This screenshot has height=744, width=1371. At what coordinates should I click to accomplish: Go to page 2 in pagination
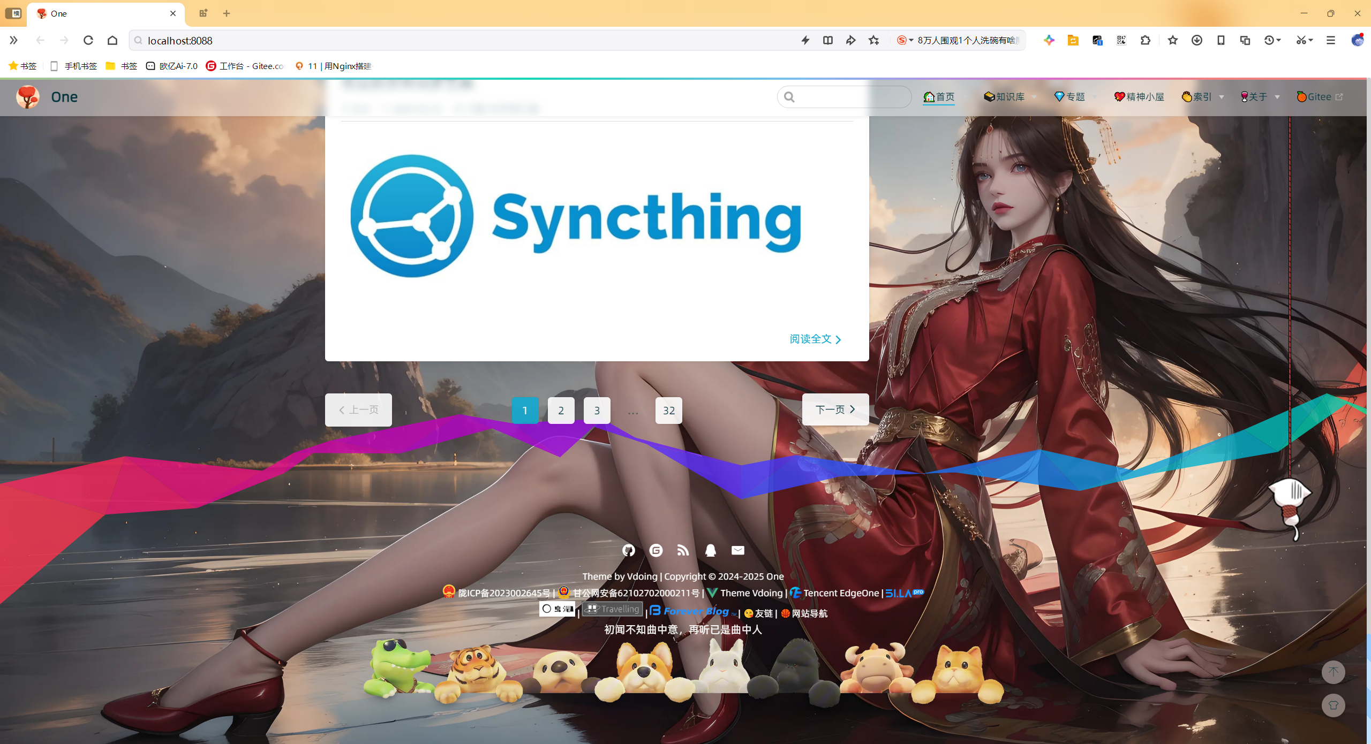(x=561, y=411)
